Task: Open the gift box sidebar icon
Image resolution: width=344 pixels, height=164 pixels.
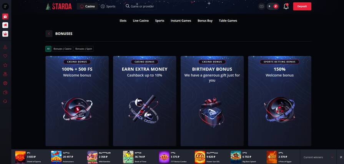Action: pos(5,16)
